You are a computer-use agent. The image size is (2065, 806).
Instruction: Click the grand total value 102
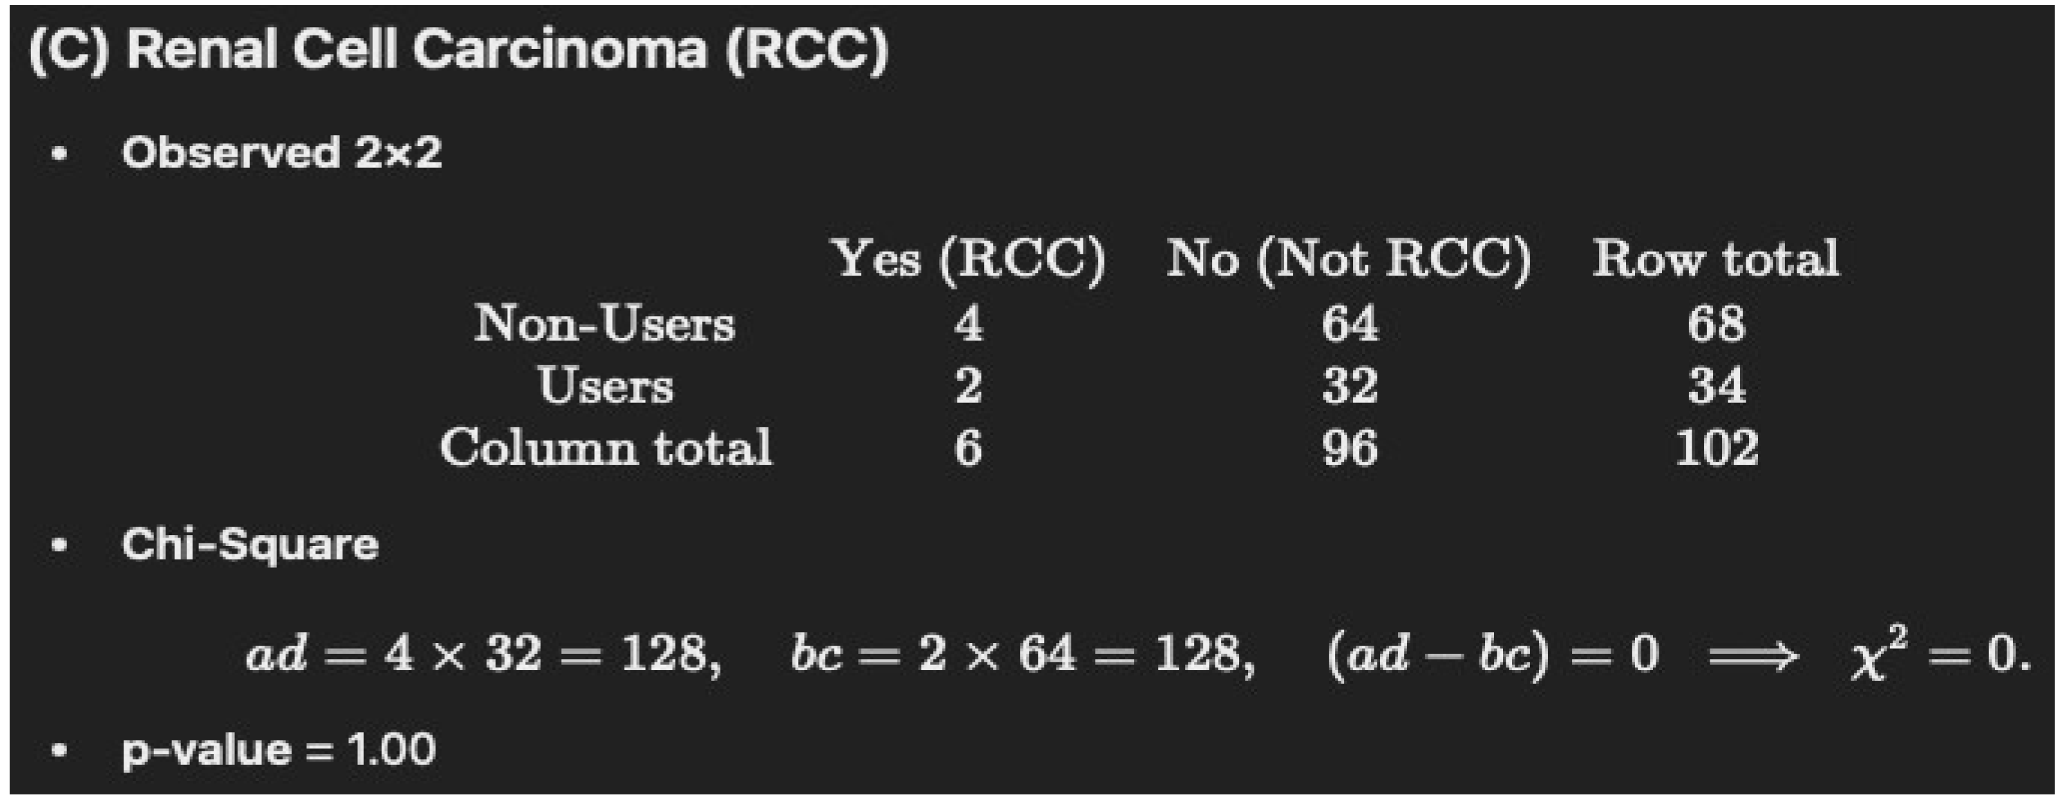pos(1716,447)
